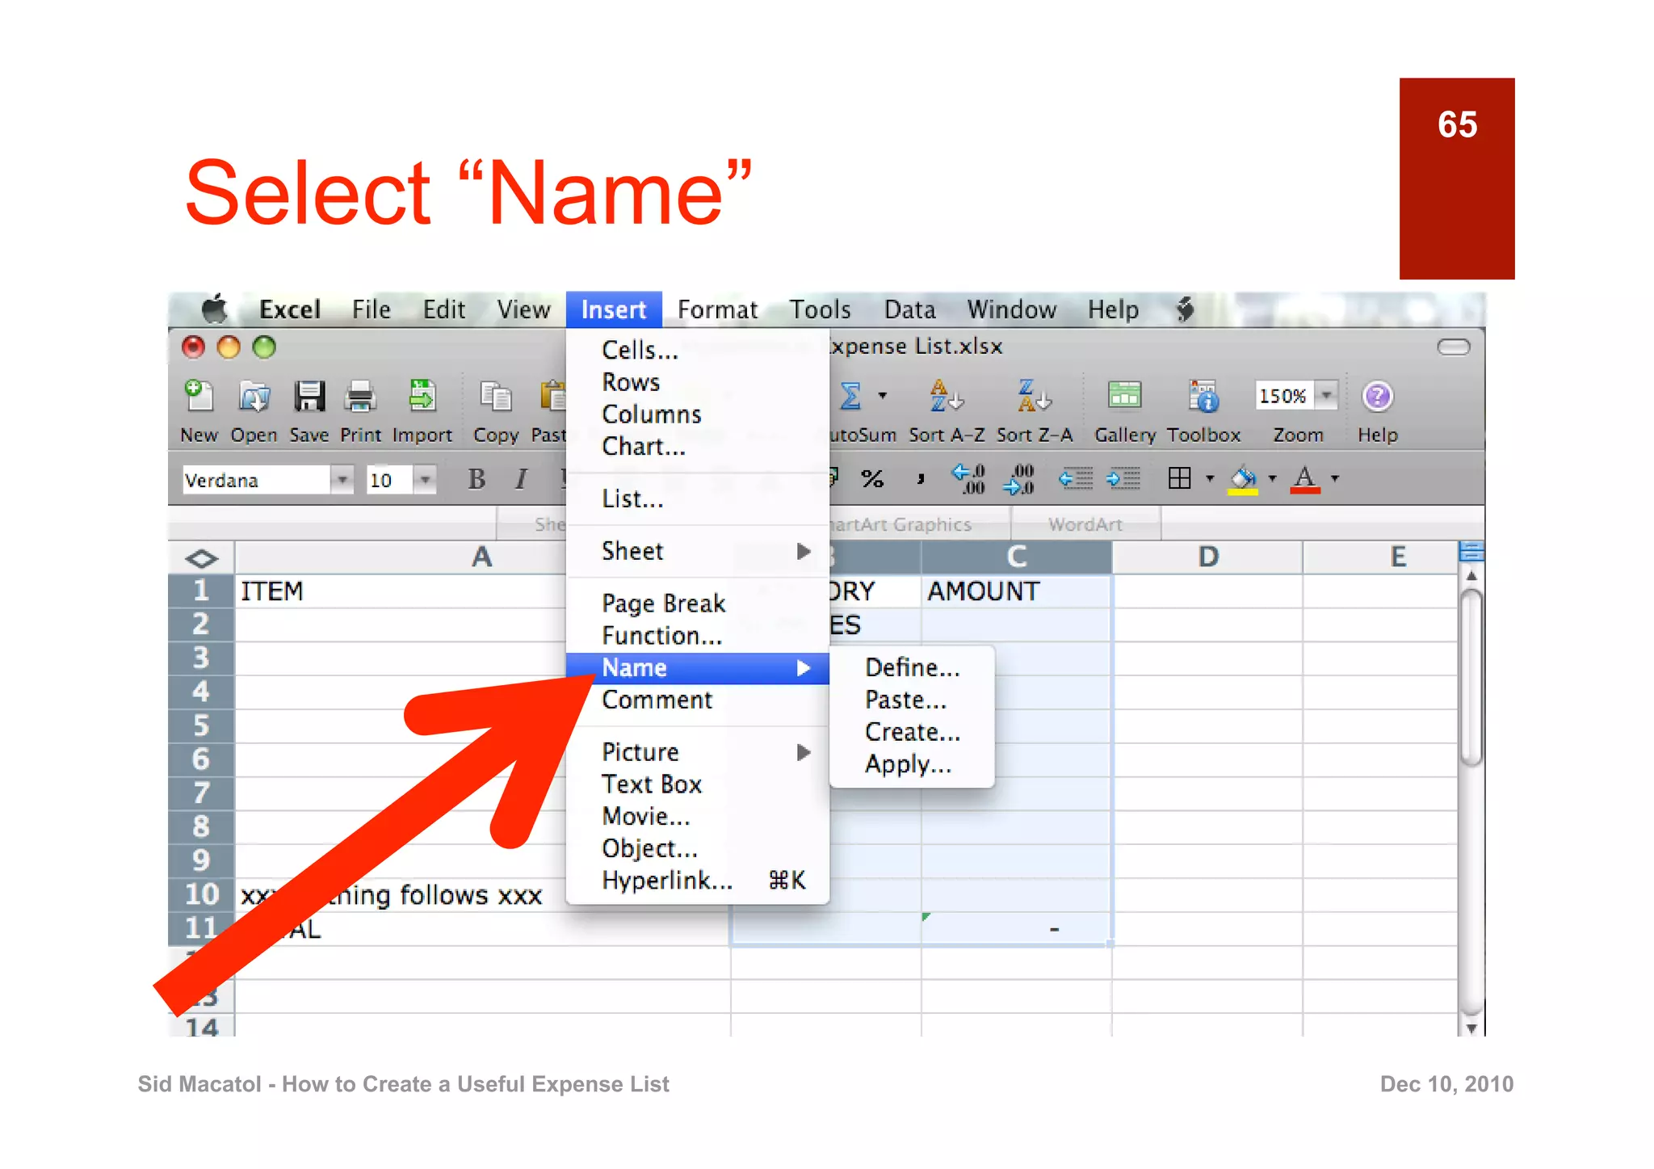Choose Apply... from Name submenu
1654x1169 pixels.
tap(913, 764)
